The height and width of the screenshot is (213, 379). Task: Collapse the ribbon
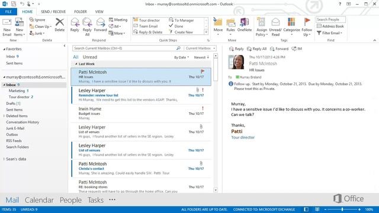tap(374, 40)
